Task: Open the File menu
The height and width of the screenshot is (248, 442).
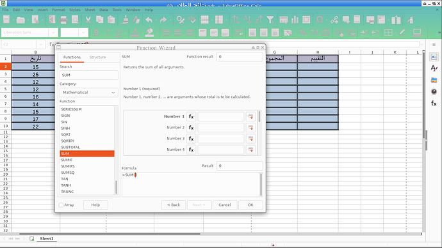Action: [5, 10]
